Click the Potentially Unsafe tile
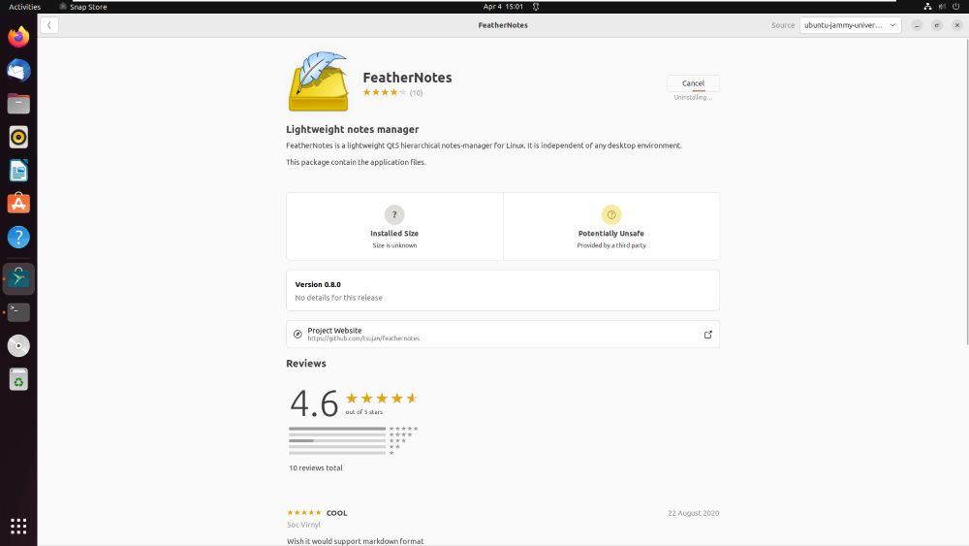This screenshot has width=969, height=546. pos(611,226)
